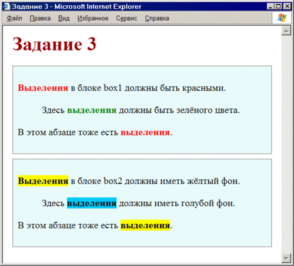Minimize the Internet Explorer window
Image resolution: width=294 pixels, height=266 pixels.
[x=270, y=6]
